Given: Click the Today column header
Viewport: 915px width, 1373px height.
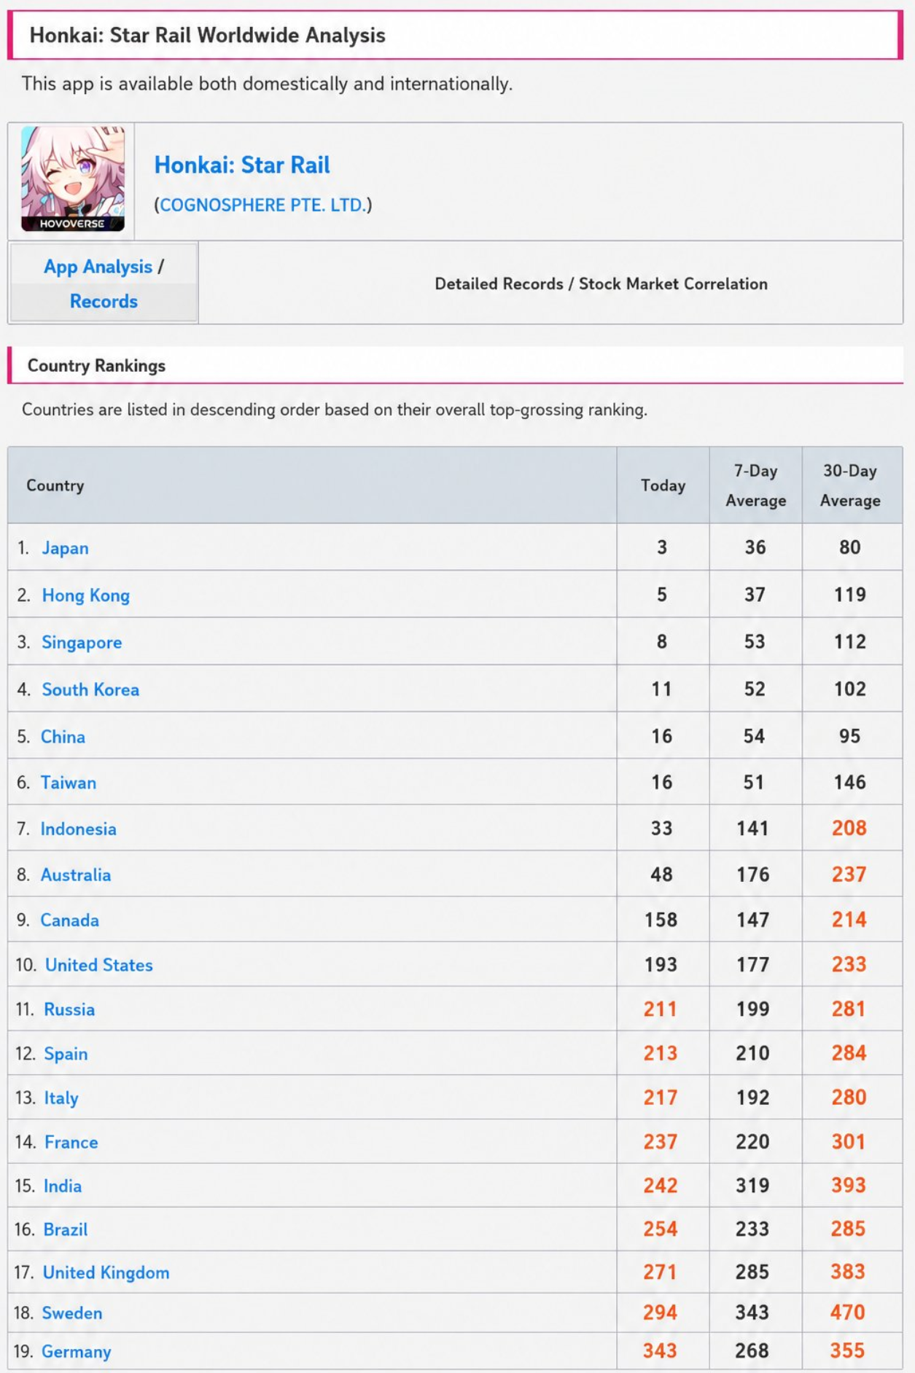Looking at the screenshot, I should [x=663, y=485].
